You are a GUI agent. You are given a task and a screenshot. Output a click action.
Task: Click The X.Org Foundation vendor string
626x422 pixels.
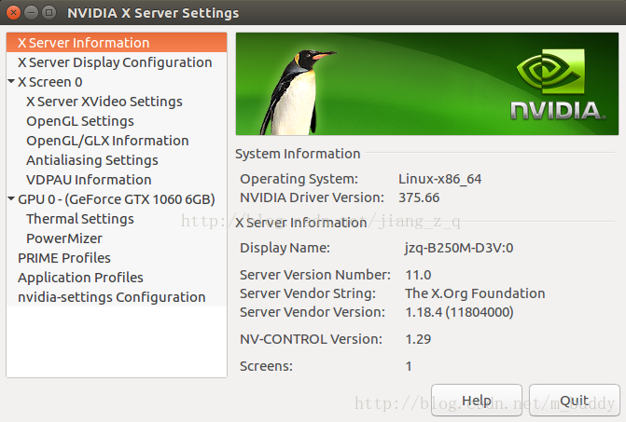[x=475, y=293]
